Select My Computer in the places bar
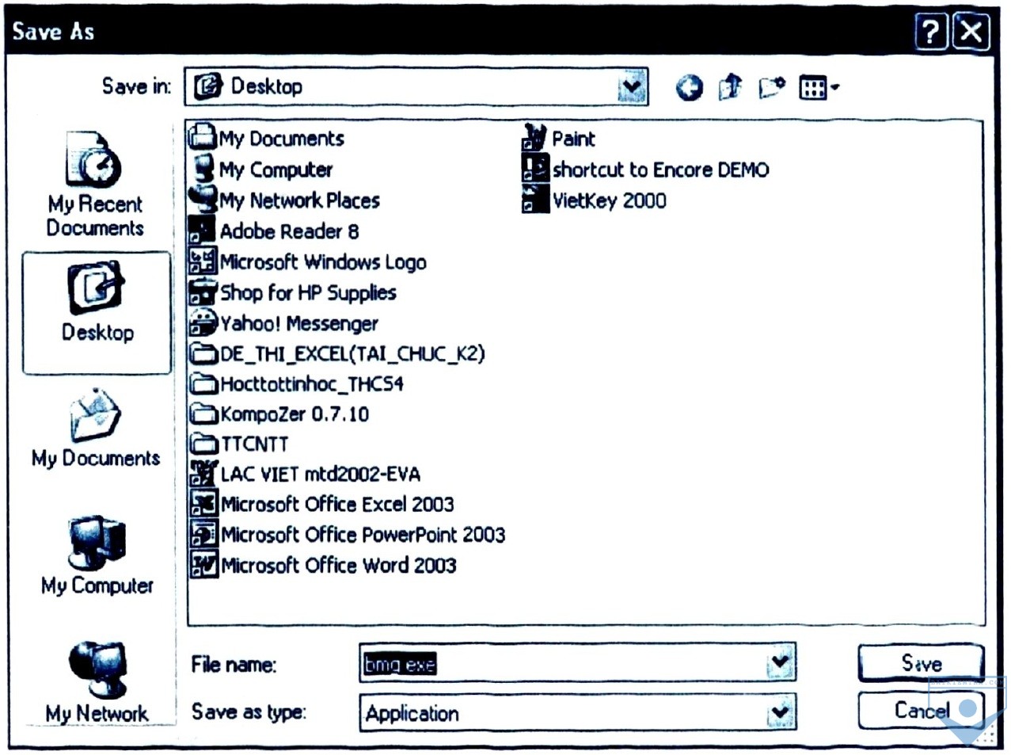 click(97, 555)
